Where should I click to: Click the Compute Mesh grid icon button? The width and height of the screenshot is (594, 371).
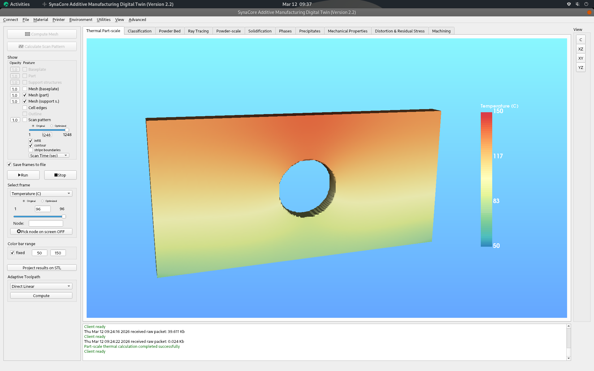pos(42,34)
